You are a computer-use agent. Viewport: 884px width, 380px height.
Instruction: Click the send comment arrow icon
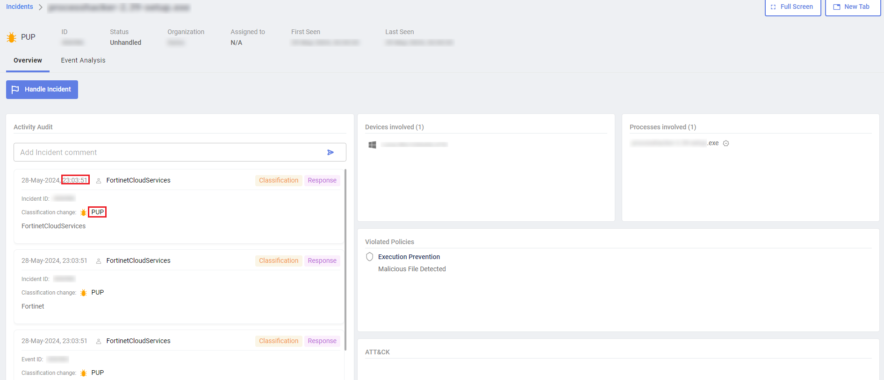click(x=331, y=152)
